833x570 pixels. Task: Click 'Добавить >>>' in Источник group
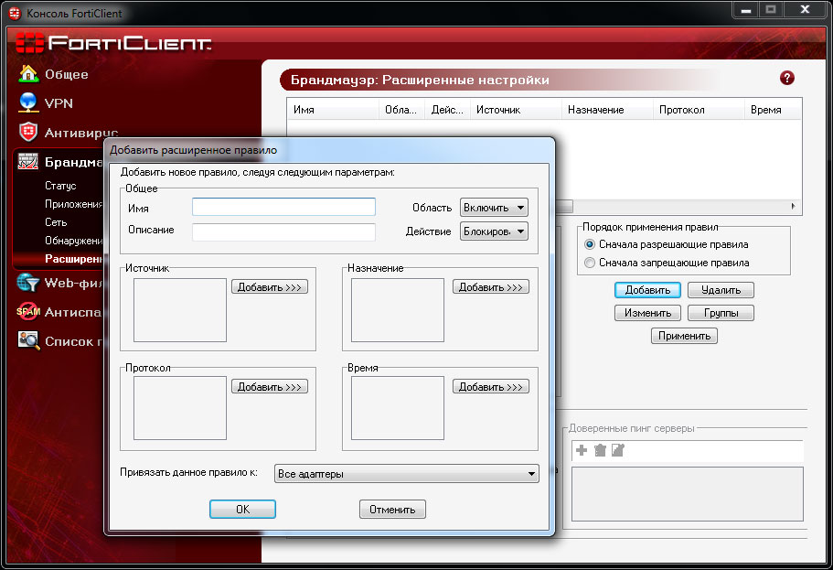[x=270, y=287]
